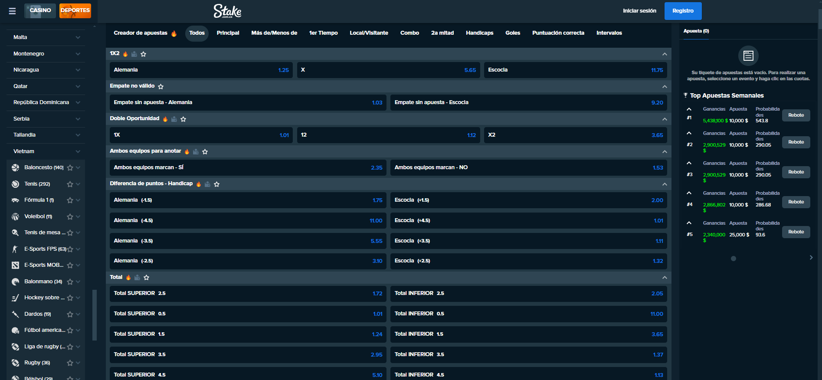Collapse the 1X2 market section
This screenshot has width=822, height=380.
(665, 54)
